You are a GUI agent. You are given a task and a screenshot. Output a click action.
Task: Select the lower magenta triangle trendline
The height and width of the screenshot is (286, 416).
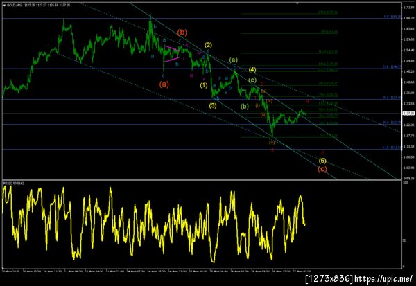172,60
